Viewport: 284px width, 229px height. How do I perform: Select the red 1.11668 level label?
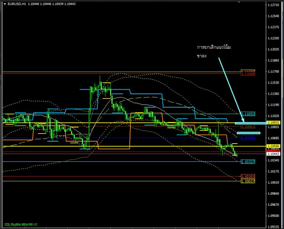coord(248,74)
